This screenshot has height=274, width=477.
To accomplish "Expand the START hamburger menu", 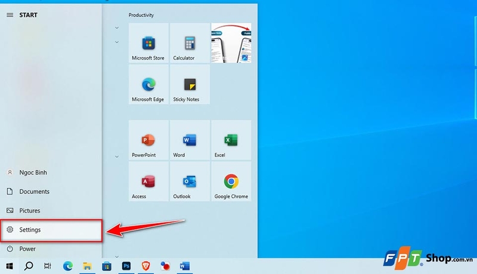I will pos(10,15).
